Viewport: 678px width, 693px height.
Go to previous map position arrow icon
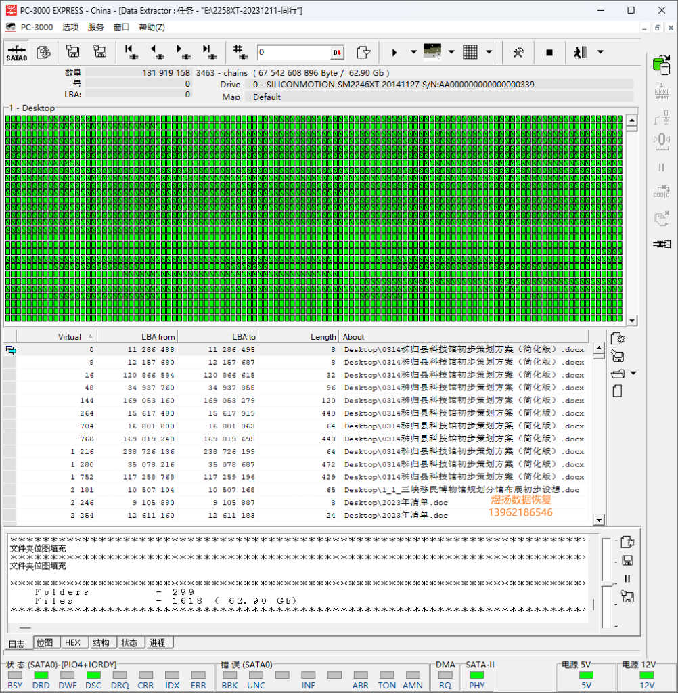click(158, 51)
